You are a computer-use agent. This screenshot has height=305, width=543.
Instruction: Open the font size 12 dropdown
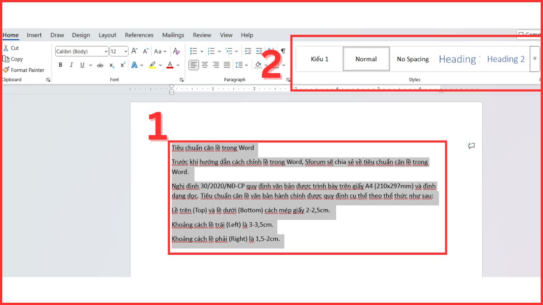pyautogui.click(x=126, y=52)
